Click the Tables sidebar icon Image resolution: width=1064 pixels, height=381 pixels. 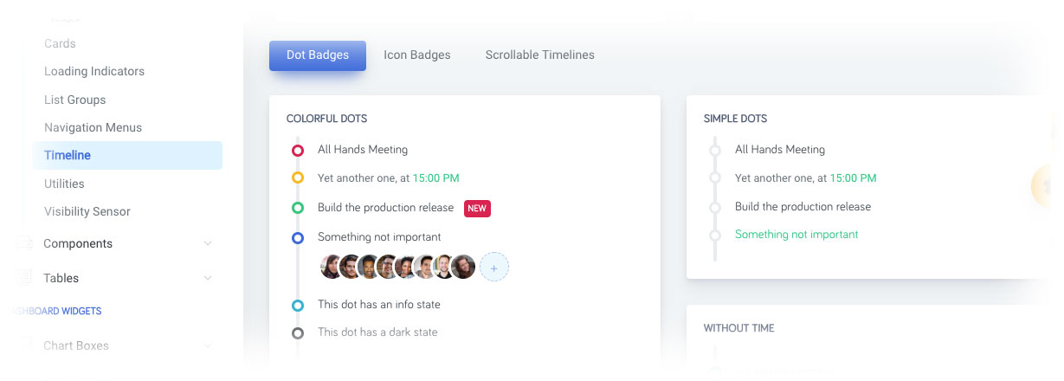tap(24, 278)
